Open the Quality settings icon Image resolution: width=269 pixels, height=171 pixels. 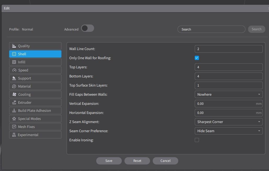(14, 46)
